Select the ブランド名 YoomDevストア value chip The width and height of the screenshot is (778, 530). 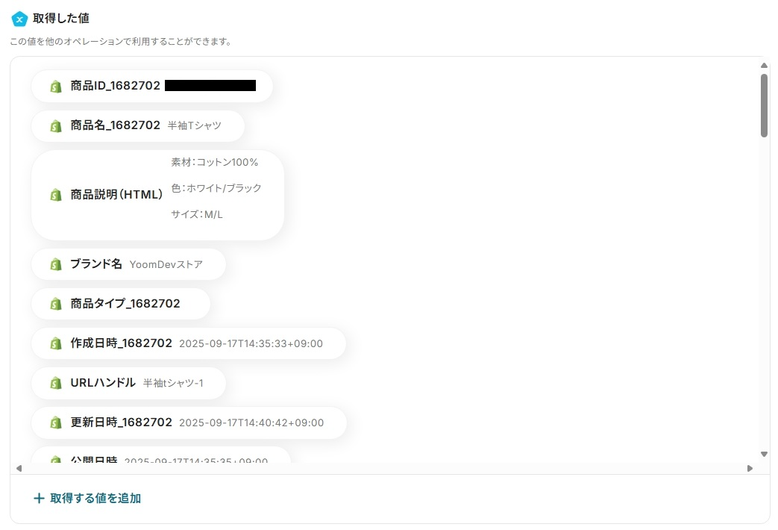pyautogui.click(x=128, y=264)
